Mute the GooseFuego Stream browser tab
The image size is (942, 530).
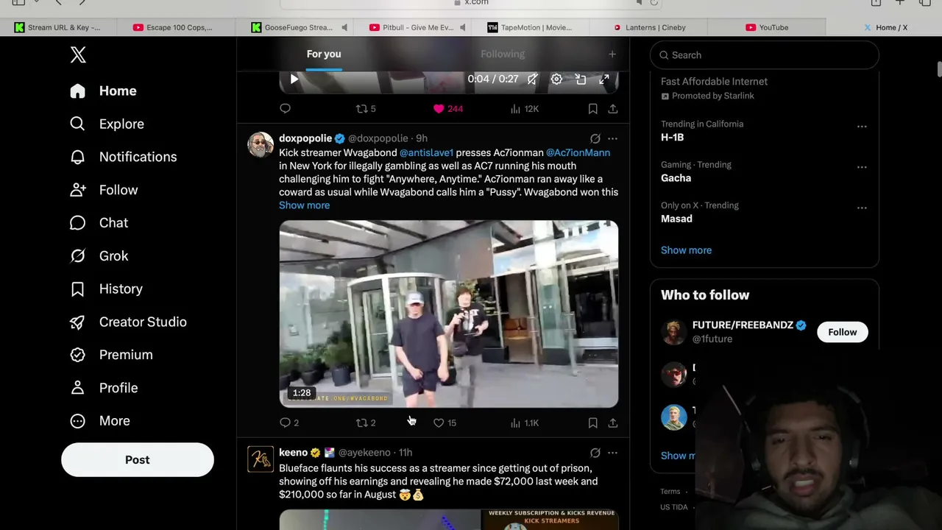point(344,28)
